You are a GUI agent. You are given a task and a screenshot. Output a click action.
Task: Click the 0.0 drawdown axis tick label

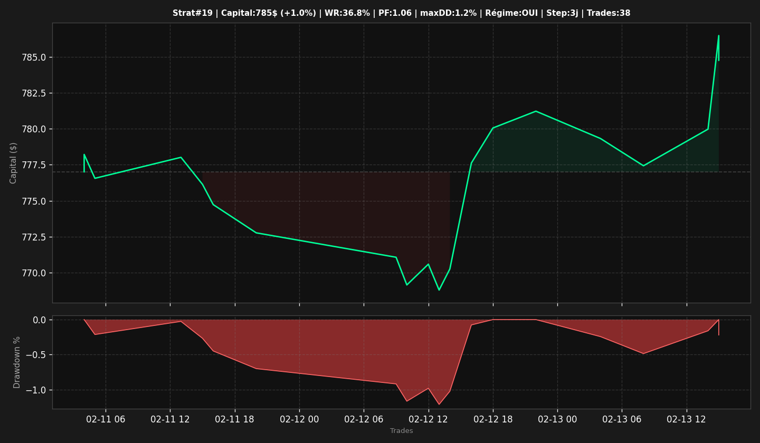[39, 320]
